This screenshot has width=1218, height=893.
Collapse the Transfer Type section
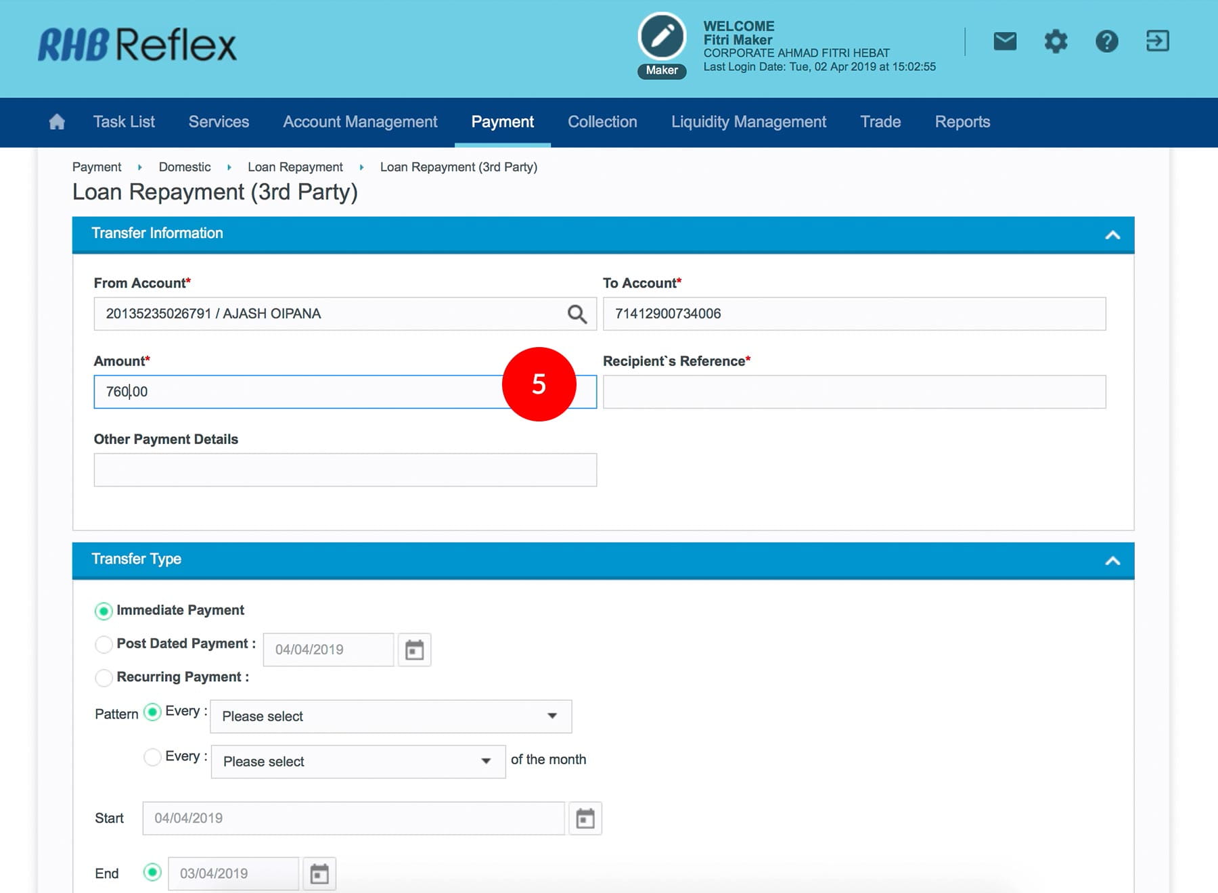pos(1112,561)
